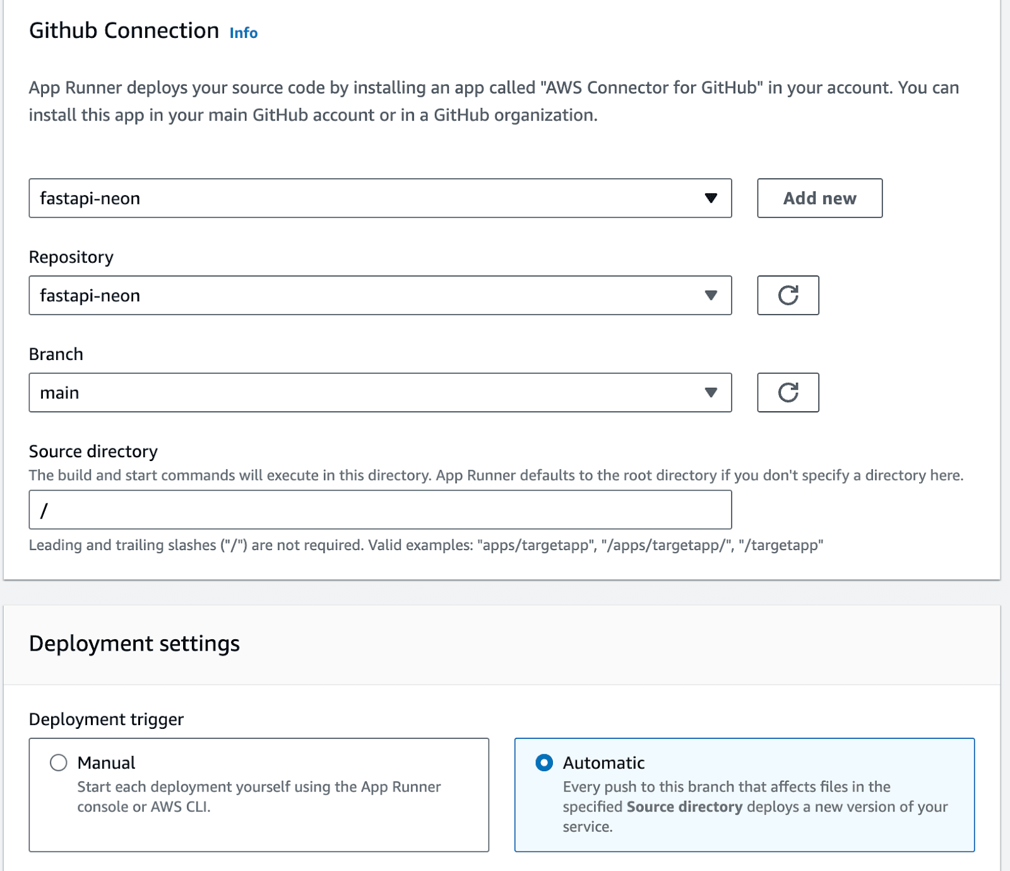This screenshot has width=1010, height=871.
Task: Select the Deployment settings section header
Action: tap(134, 643)
